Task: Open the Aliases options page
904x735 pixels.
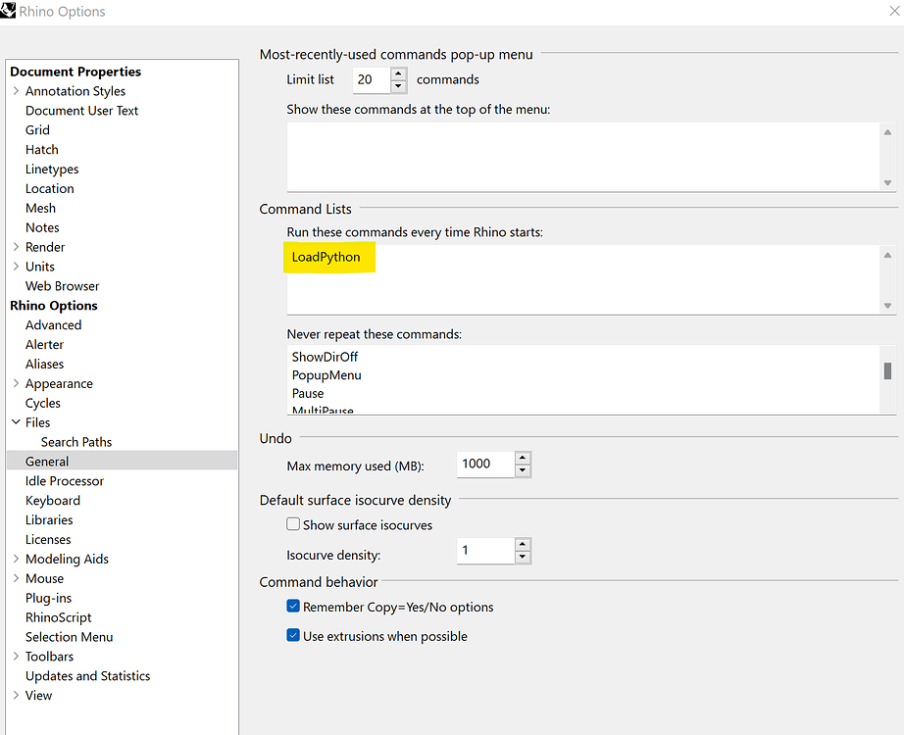Action: coord(44,364)
